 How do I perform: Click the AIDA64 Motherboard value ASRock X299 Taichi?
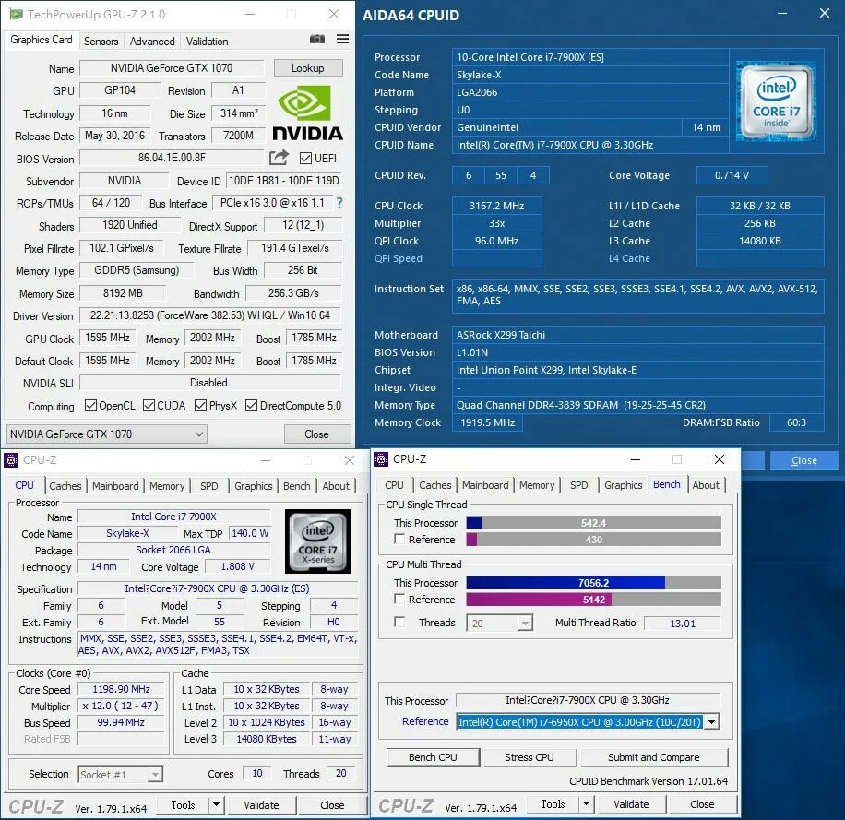pos(638,335)
